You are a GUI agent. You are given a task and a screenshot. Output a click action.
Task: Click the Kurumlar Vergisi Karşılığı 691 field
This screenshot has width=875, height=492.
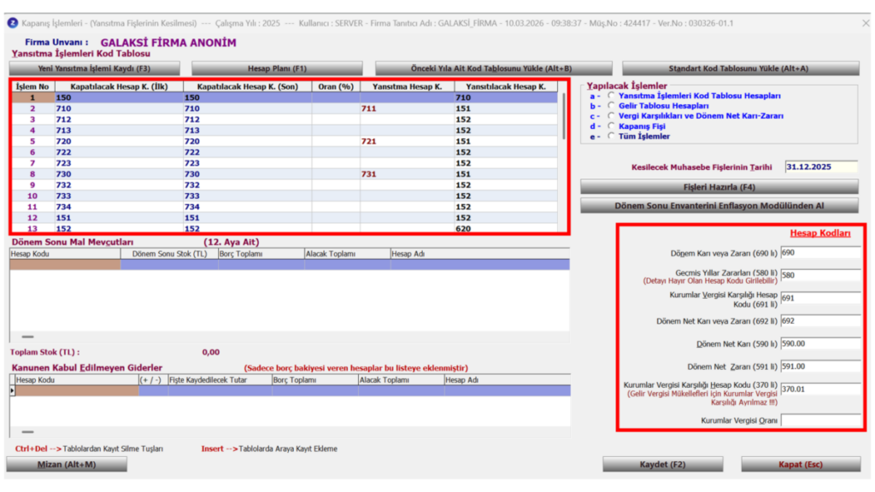pos(820,298)
